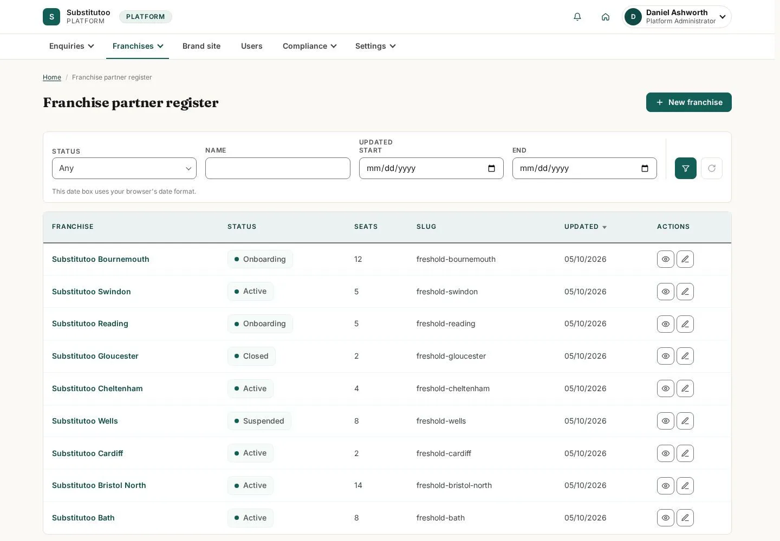The width and height of the screenshot is (780, 541).
Task: Open the Status filter dropdown
Action: (x=124, y=168)
